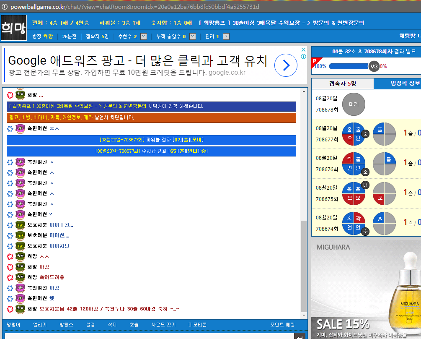Open 포인트 배팅 in the chat toolbar

click(x=282, y=325)
